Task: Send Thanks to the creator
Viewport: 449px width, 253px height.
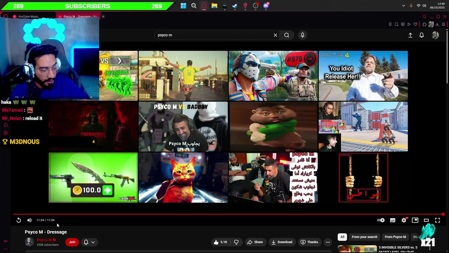Action: [309, 242]
